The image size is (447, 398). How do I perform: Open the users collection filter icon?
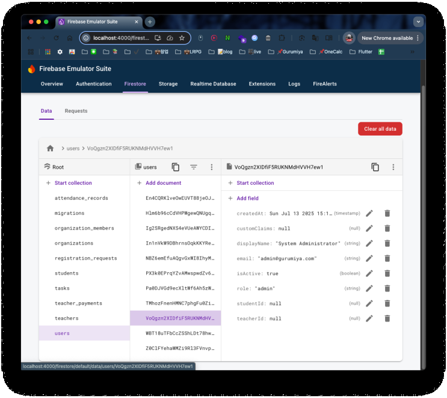coord(194,167)
